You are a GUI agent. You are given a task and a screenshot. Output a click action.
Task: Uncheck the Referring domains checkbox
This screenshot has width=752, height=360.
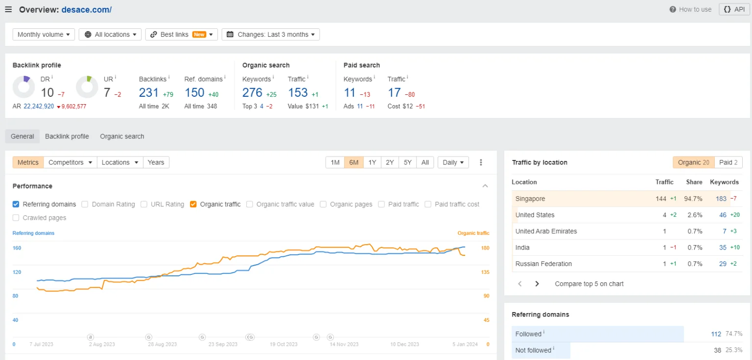tap(16, 204)
